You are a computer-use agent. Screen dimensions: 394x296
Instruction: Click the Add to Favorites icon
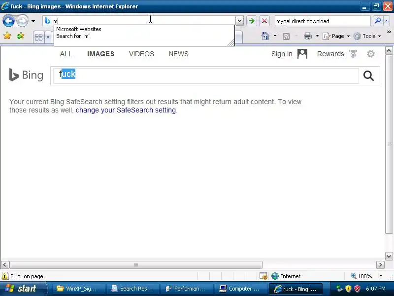[20, 36]
